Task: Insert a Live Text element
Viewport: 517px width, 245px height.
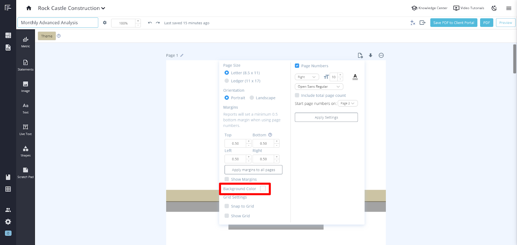Action: point(26,130)
